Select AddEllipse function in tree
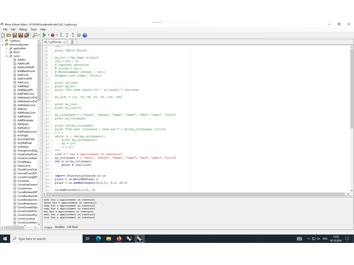The height and width of the screenshot is (265, 354). click(x=23, y=86)
